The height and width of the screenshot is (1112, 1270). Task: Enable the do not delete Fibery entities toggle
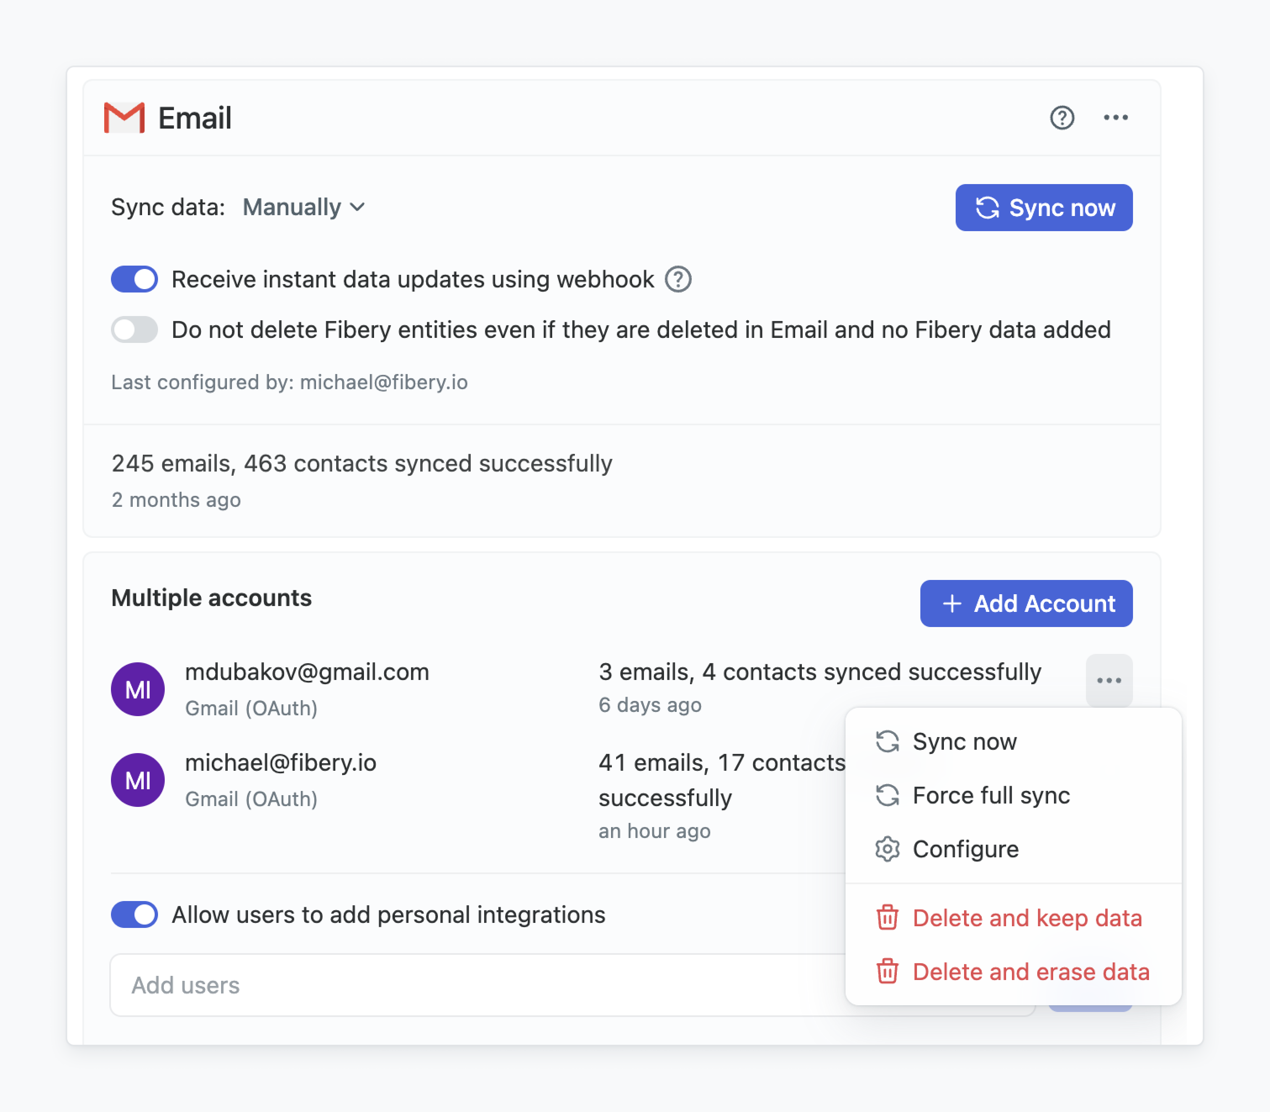point(134,329)
